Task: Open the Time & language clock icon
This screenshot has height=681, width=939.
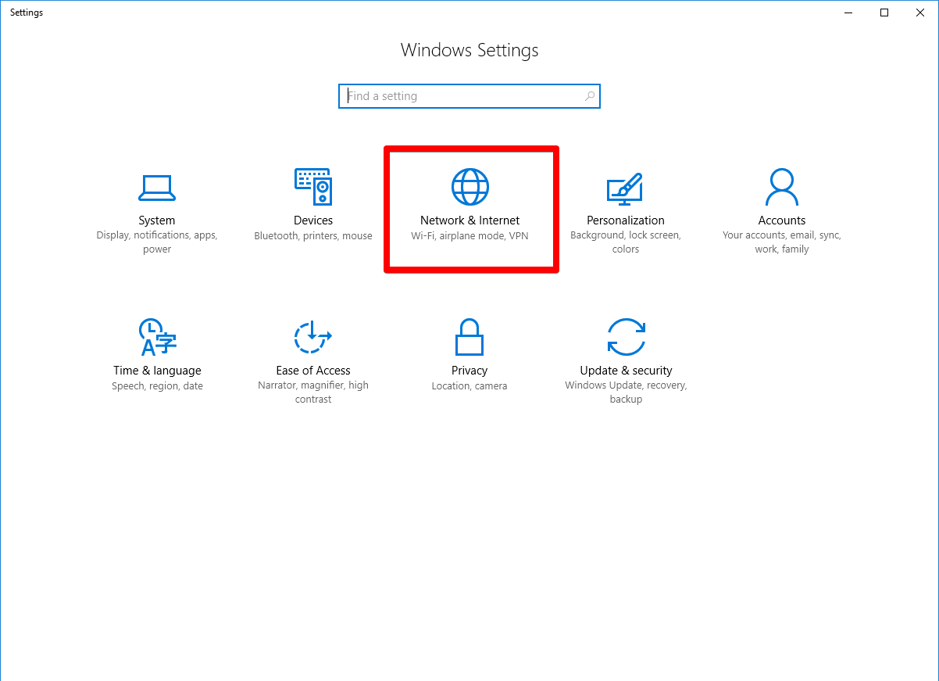Action: (156, 337)
